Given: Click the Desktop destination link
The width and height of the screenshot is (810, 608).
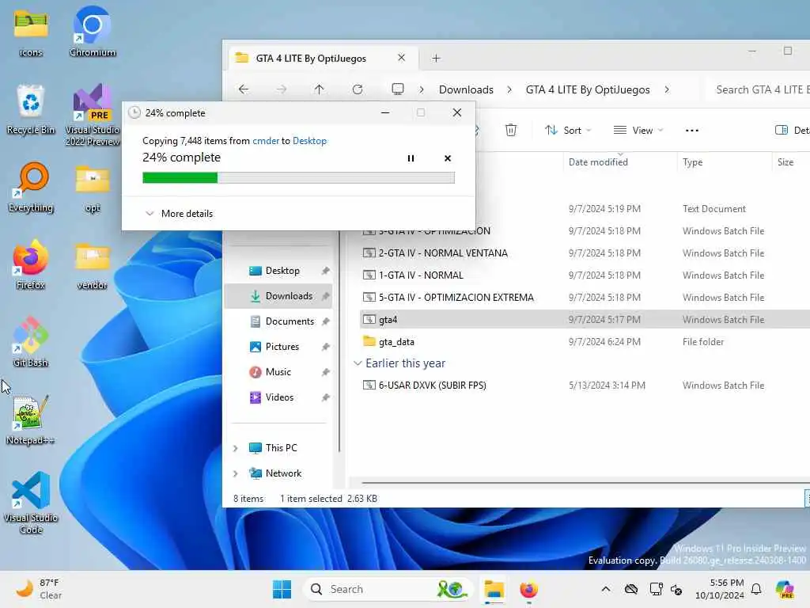Looking at the screenshot, I should 309,141.
